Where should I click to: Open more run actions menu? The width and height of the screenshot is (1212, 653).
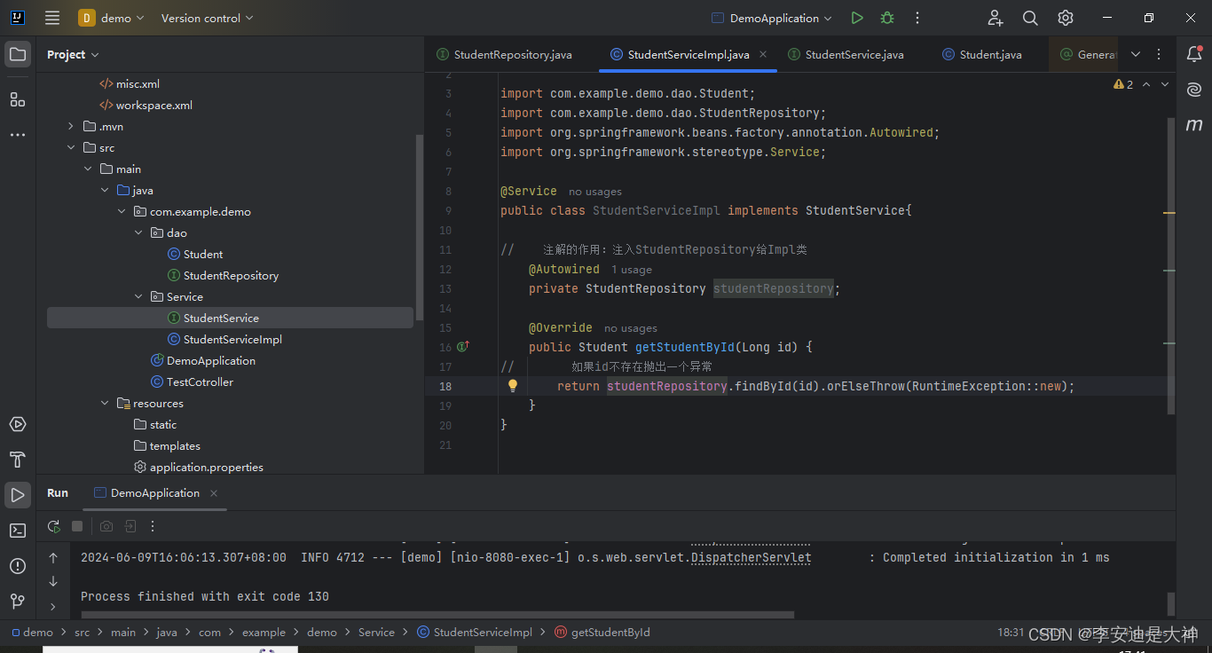917,18
